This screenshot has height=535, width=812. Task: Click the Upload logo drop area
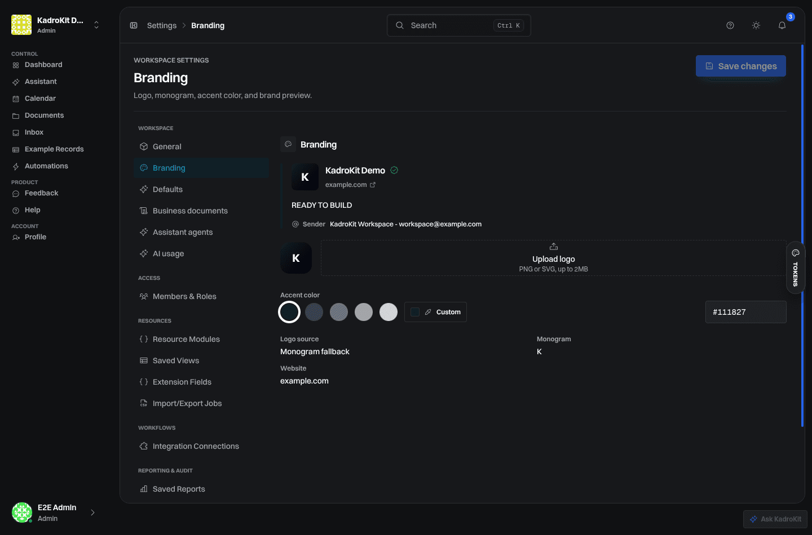554,258
